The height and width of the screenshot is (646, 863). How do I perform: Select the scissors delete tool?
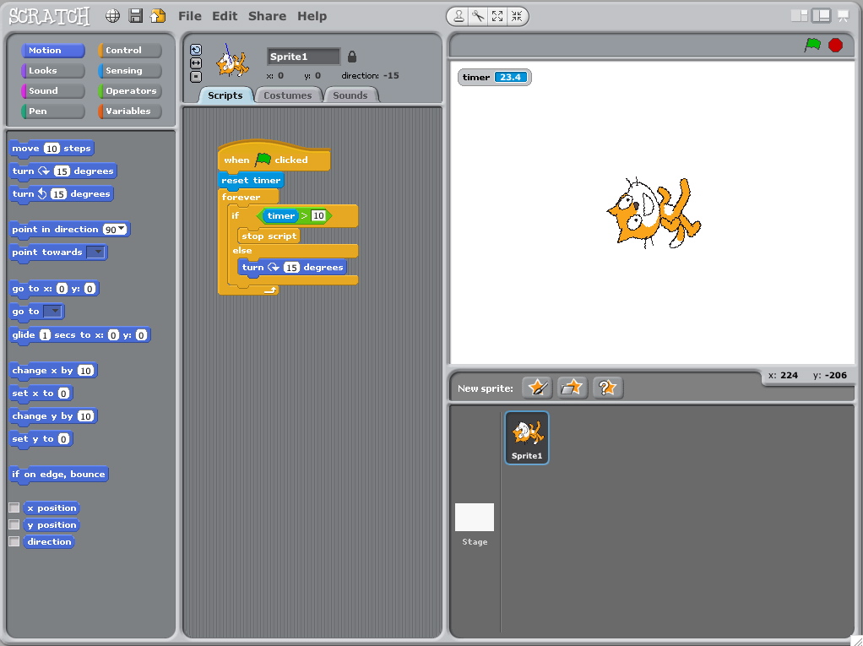point(477,15)
